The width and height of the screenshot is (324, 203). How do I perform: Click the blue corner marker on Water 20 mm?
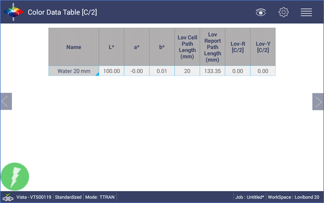point(97,74)
